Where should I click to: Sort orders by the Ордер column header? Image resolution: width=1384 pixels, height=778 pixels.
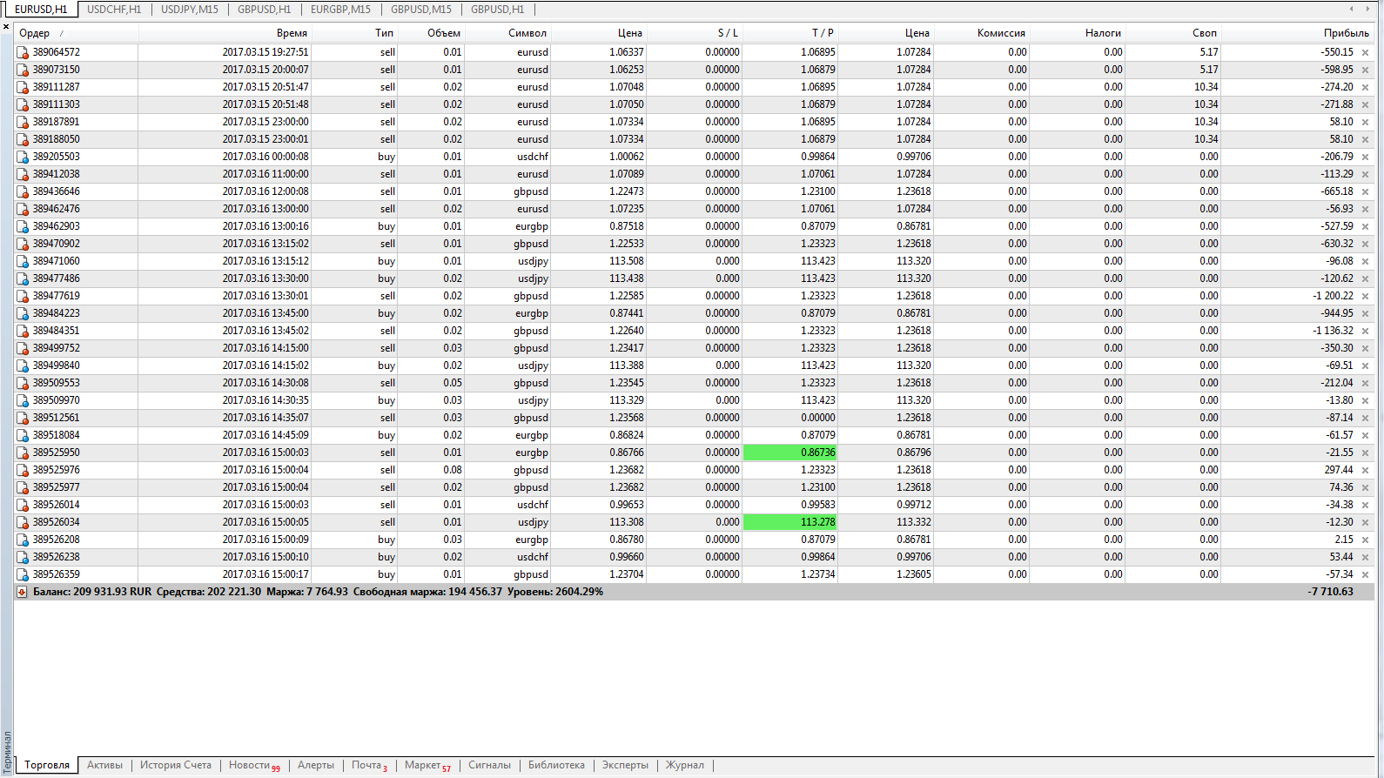tap(35, 33)
